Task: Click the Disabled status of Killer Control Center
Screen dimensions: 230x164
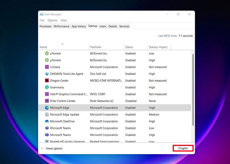Action: tap(131, 101)
